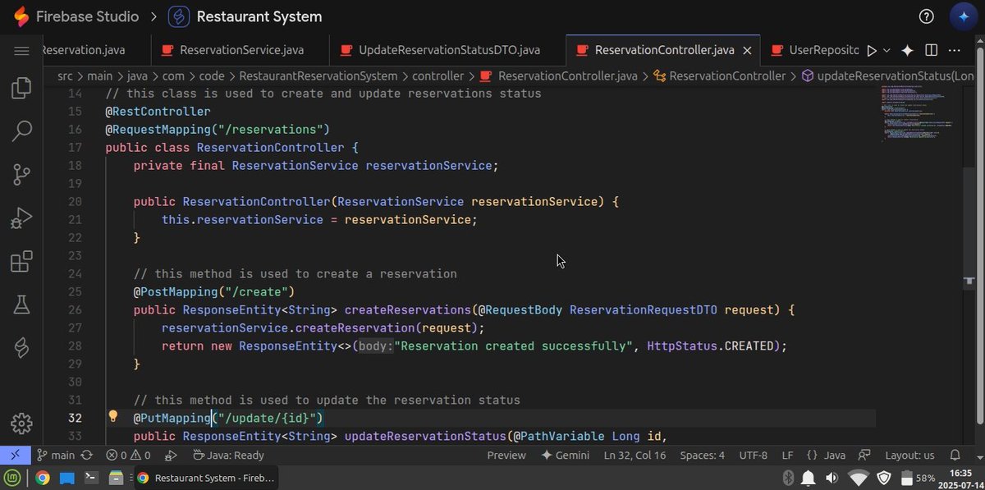985x490 pixels.
Task: Open the Source Control panel
Action: point(21,174)
